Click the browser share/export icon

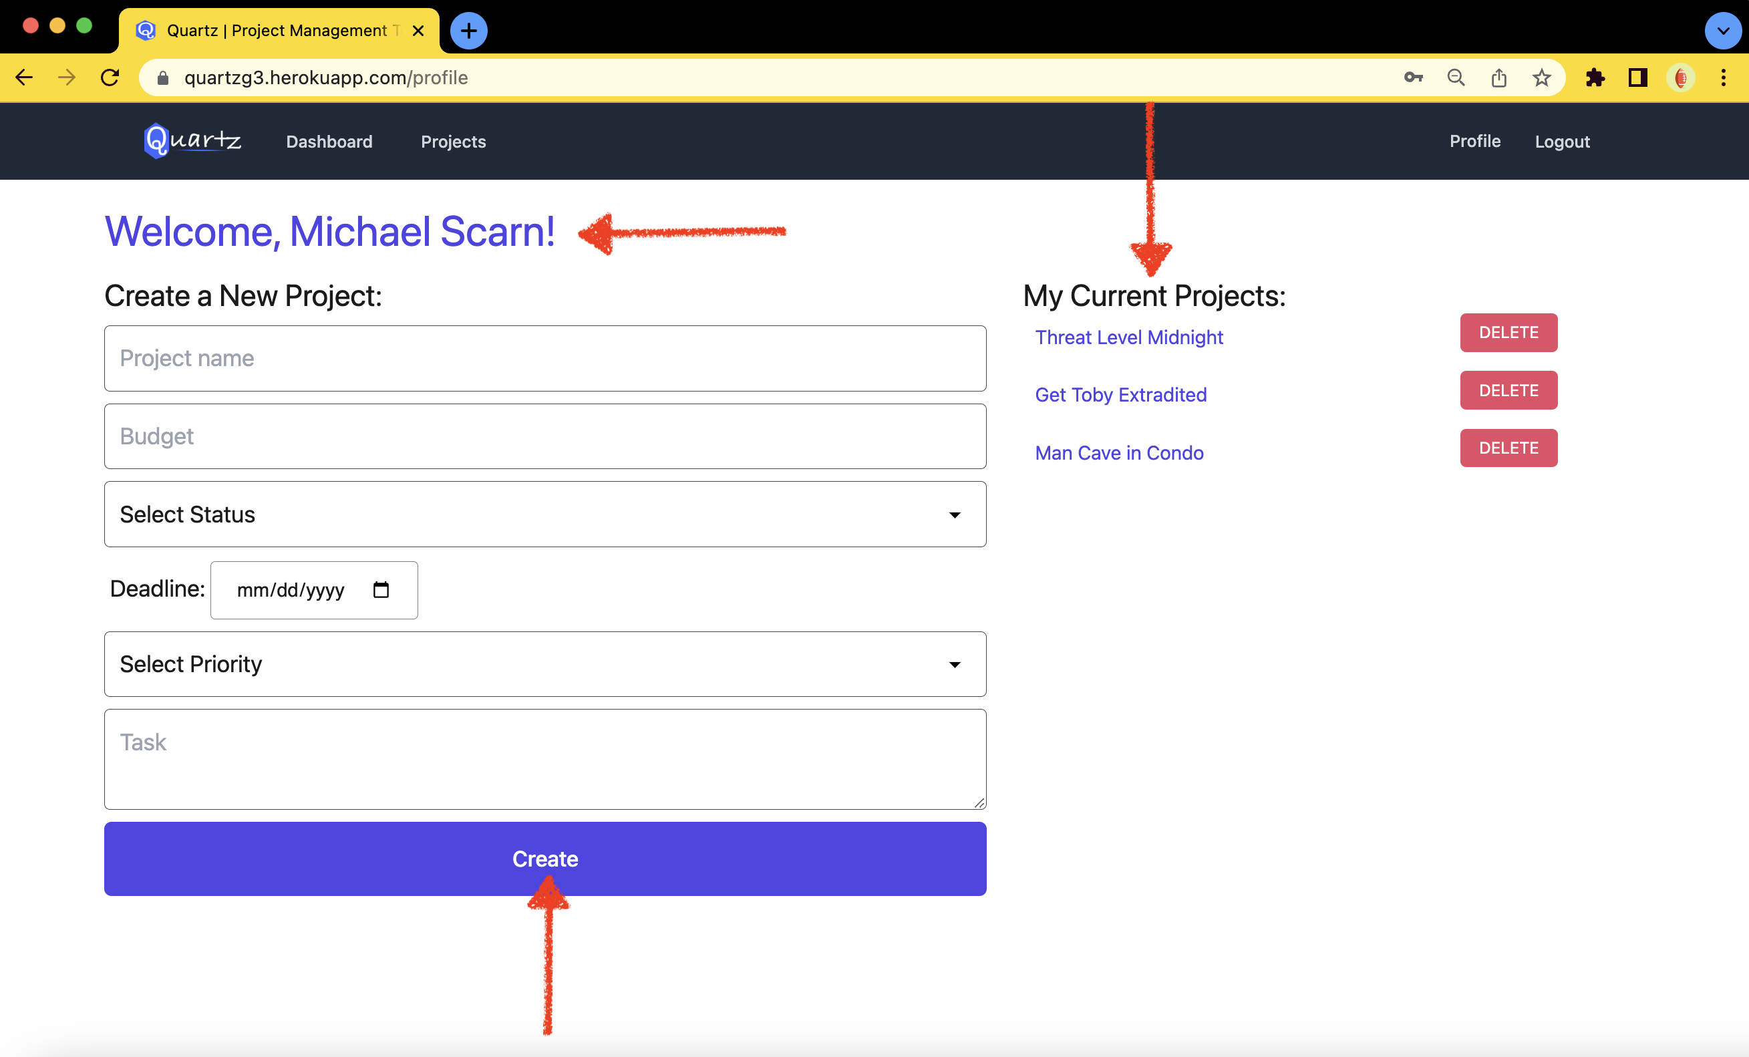click(1498, 78)
